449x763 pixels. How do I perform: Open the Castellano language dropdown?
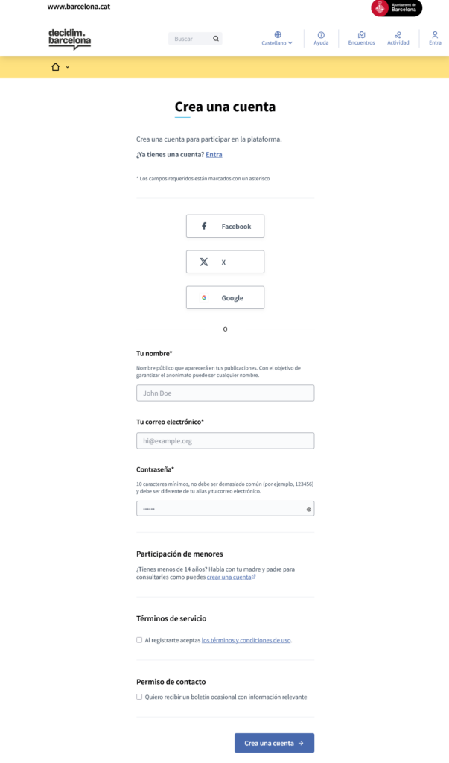[277, 42]
